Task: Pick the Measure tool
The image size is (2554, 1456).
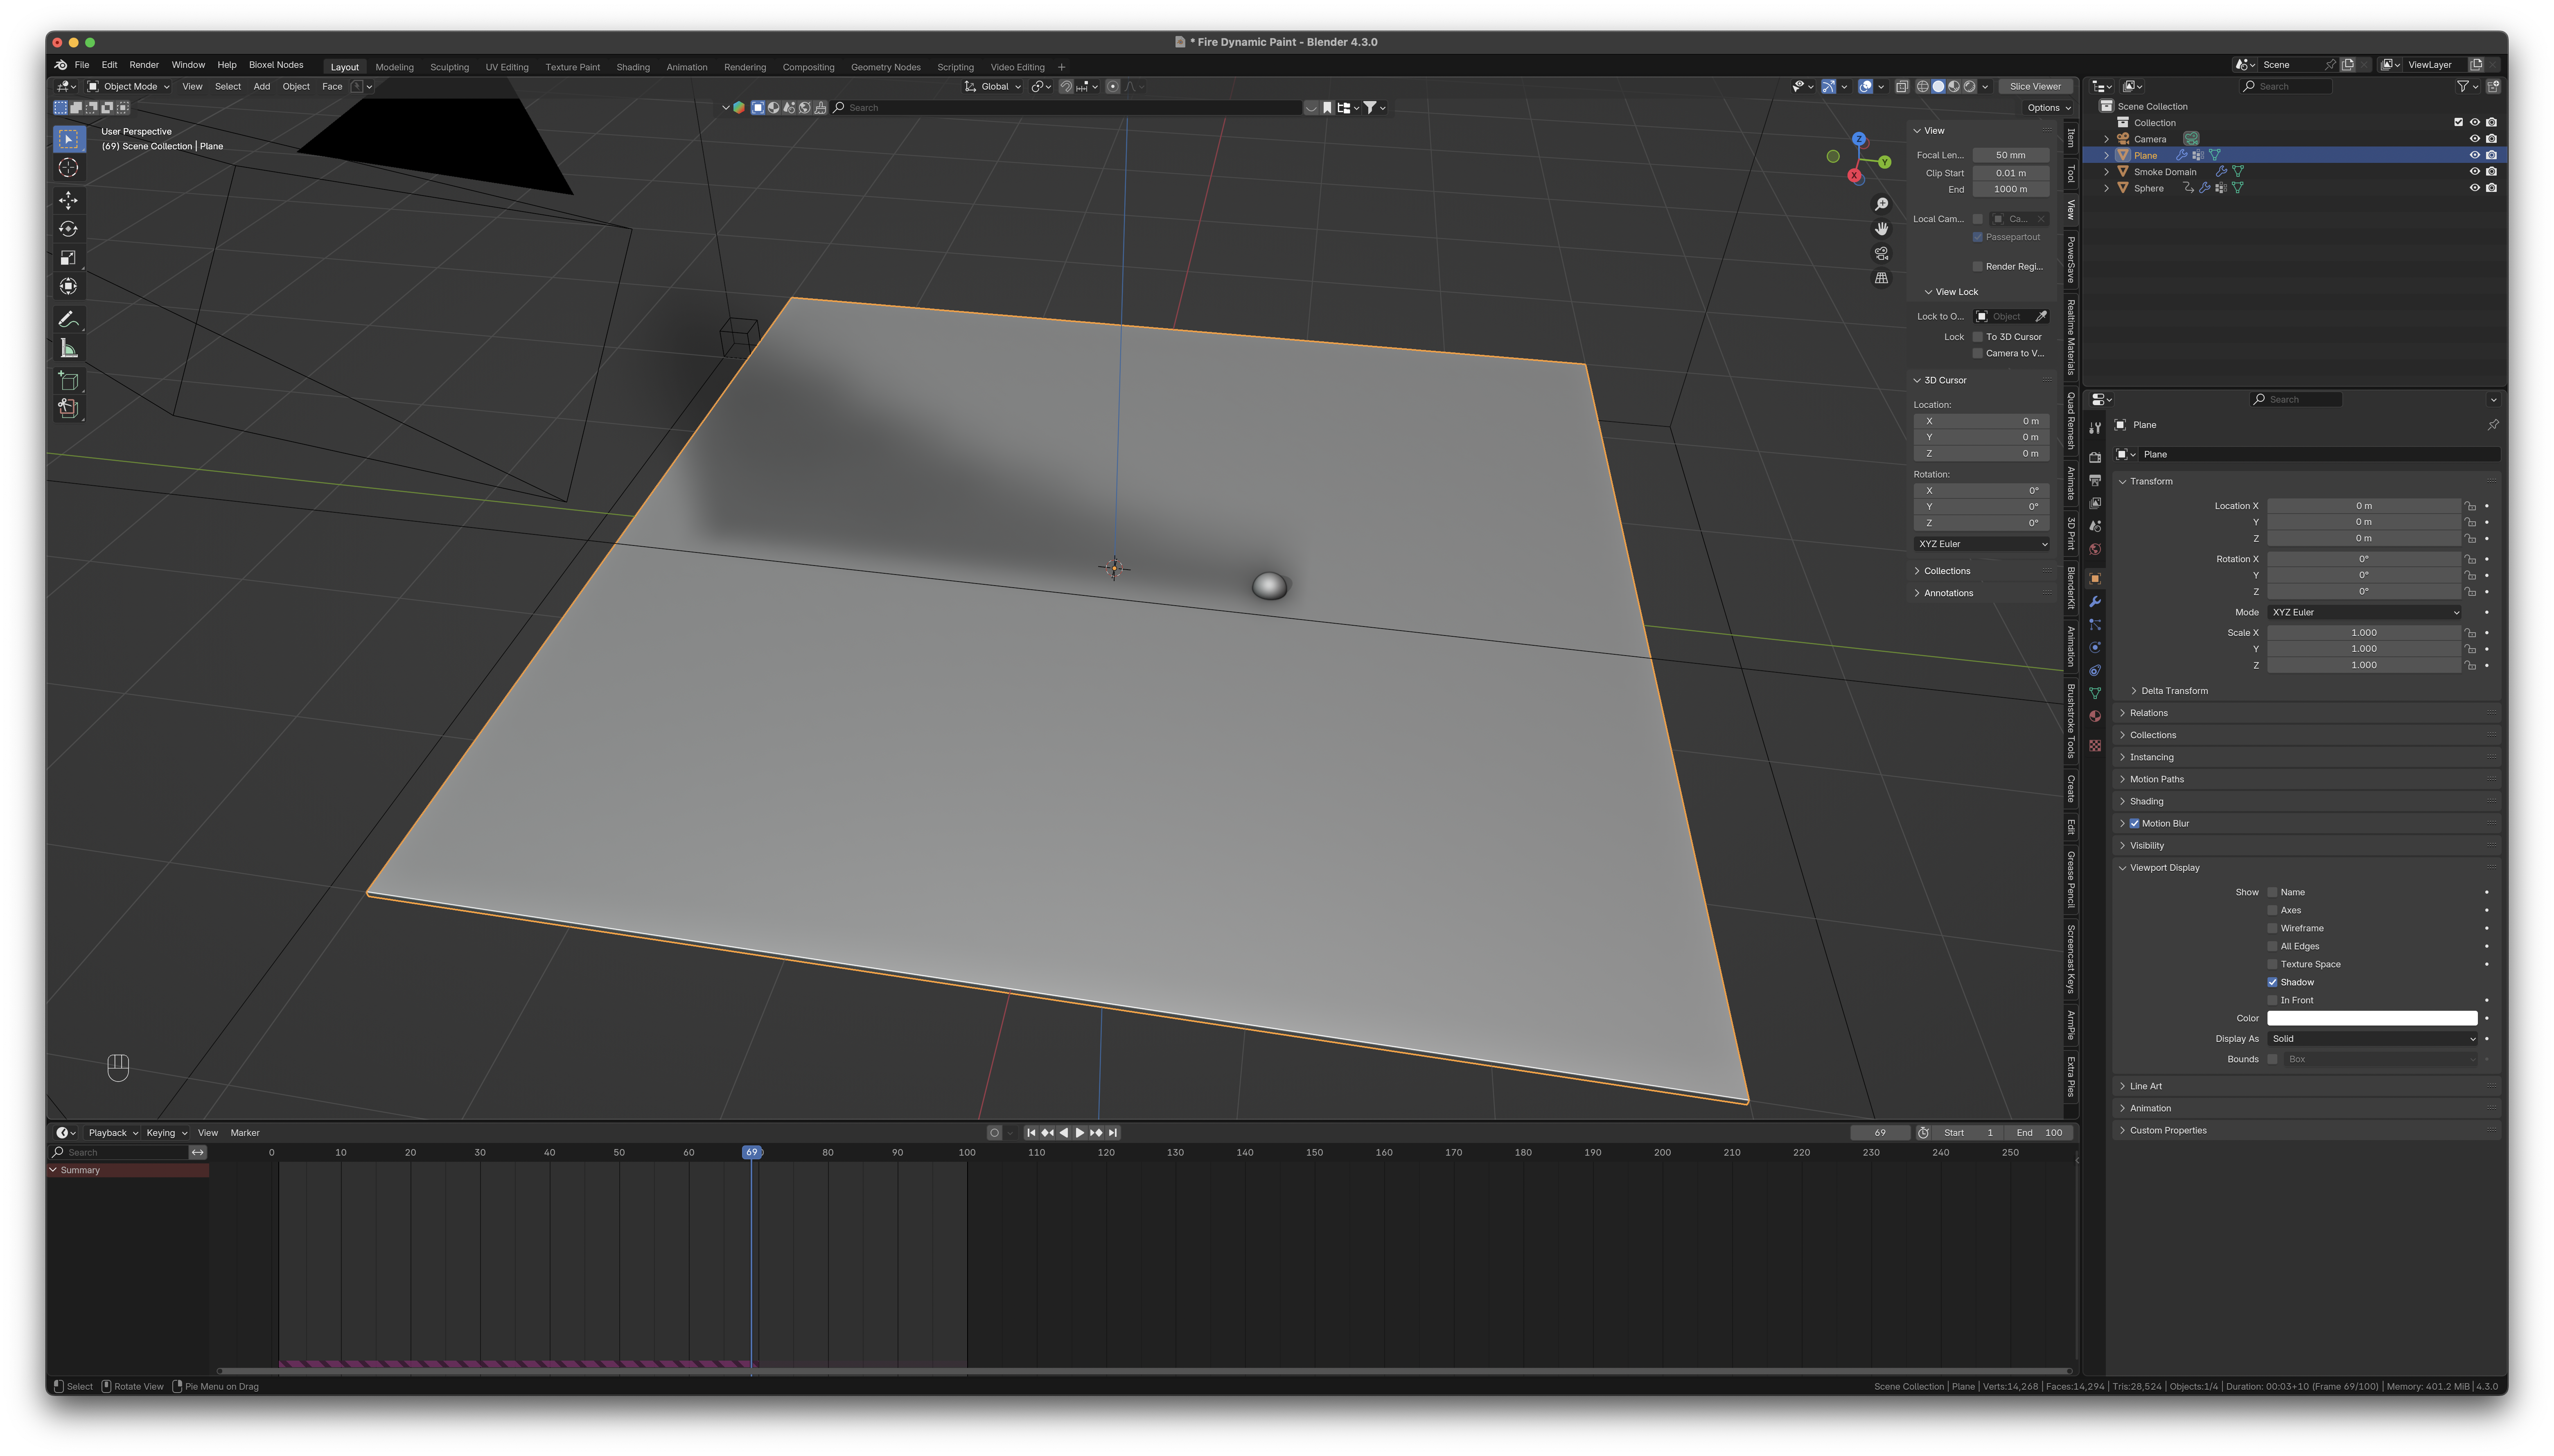Action: 68,348
